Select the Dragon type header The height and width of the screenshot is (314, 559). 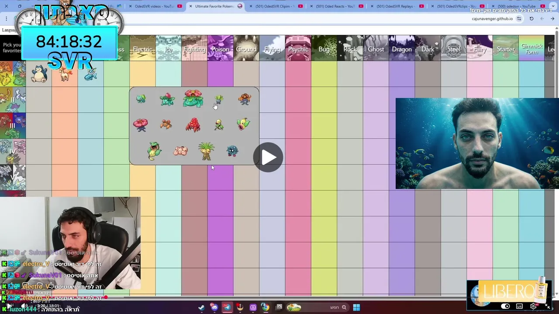coord(402,48)
